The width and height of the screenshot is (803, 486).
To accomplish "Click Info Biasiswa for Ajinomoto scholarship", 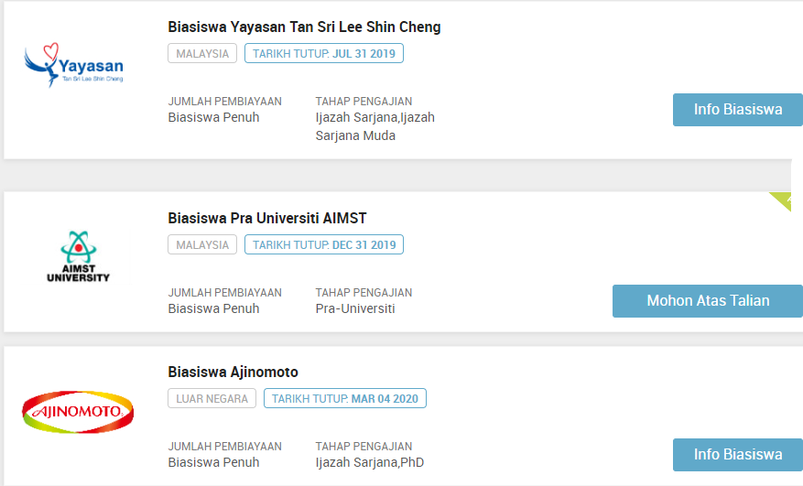I will pos(737,455).
